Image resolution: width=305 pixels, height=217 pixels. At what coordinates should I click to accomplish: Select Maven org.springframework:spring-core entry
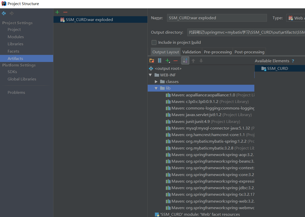click(x=210, y=175)
